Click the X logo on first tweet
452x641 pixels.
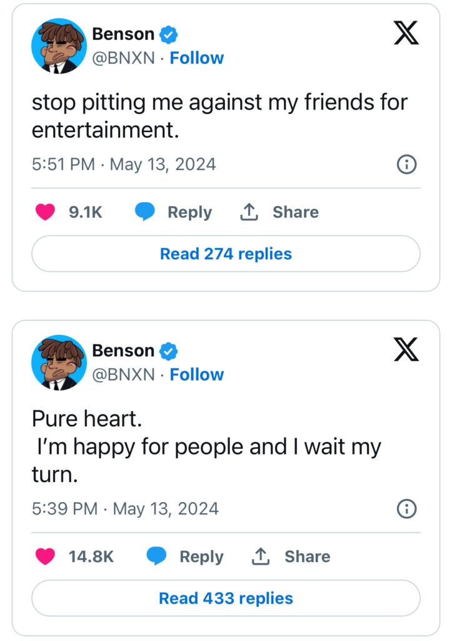tap(406, 33)
